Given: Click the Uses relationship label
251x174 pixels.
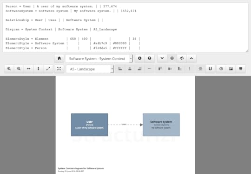Looking at the screenshot, I should (124, 124).
